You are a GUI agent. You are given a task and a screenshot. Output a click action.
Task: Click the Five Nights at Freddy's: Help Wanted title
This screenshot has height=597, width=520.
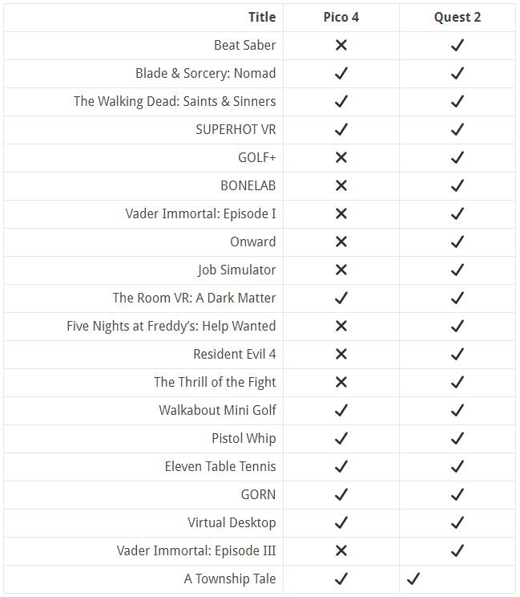[x=171, y=326]
